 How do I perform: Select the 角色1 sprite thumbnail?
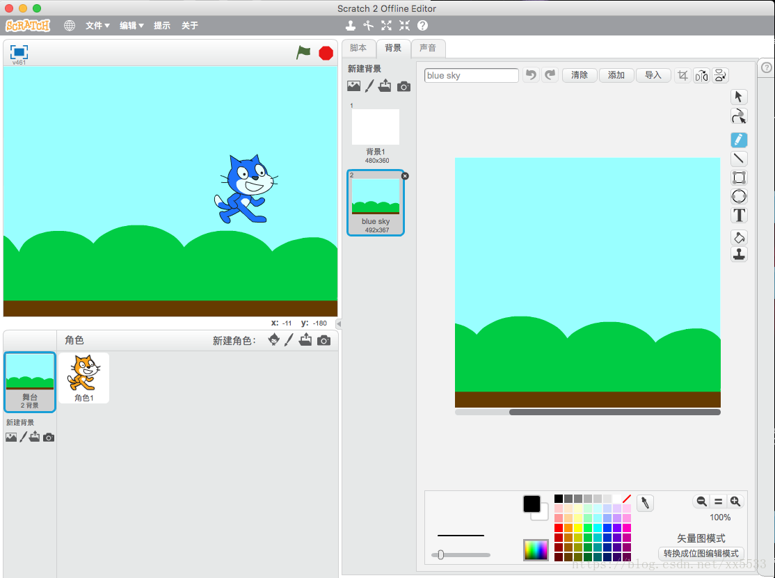tap(83, 378)
